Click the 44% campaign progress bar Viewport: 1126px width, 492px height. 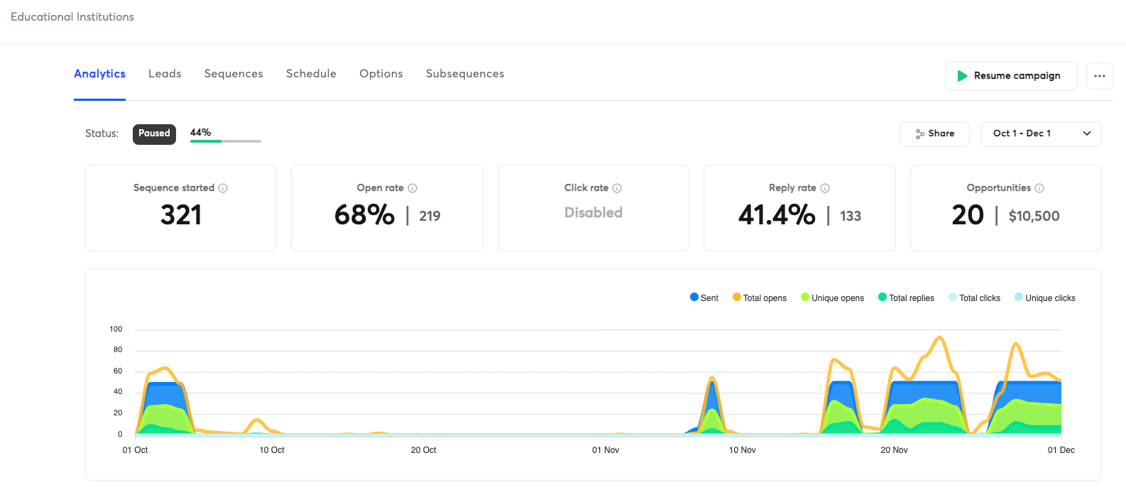(225, 141)
